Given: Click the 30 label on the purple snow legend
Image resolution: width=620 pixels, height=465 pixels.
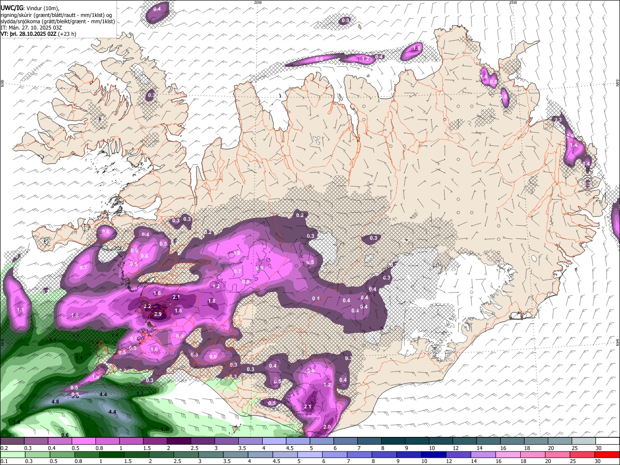Looking at the screenshot, I should [x=598, y=448].
